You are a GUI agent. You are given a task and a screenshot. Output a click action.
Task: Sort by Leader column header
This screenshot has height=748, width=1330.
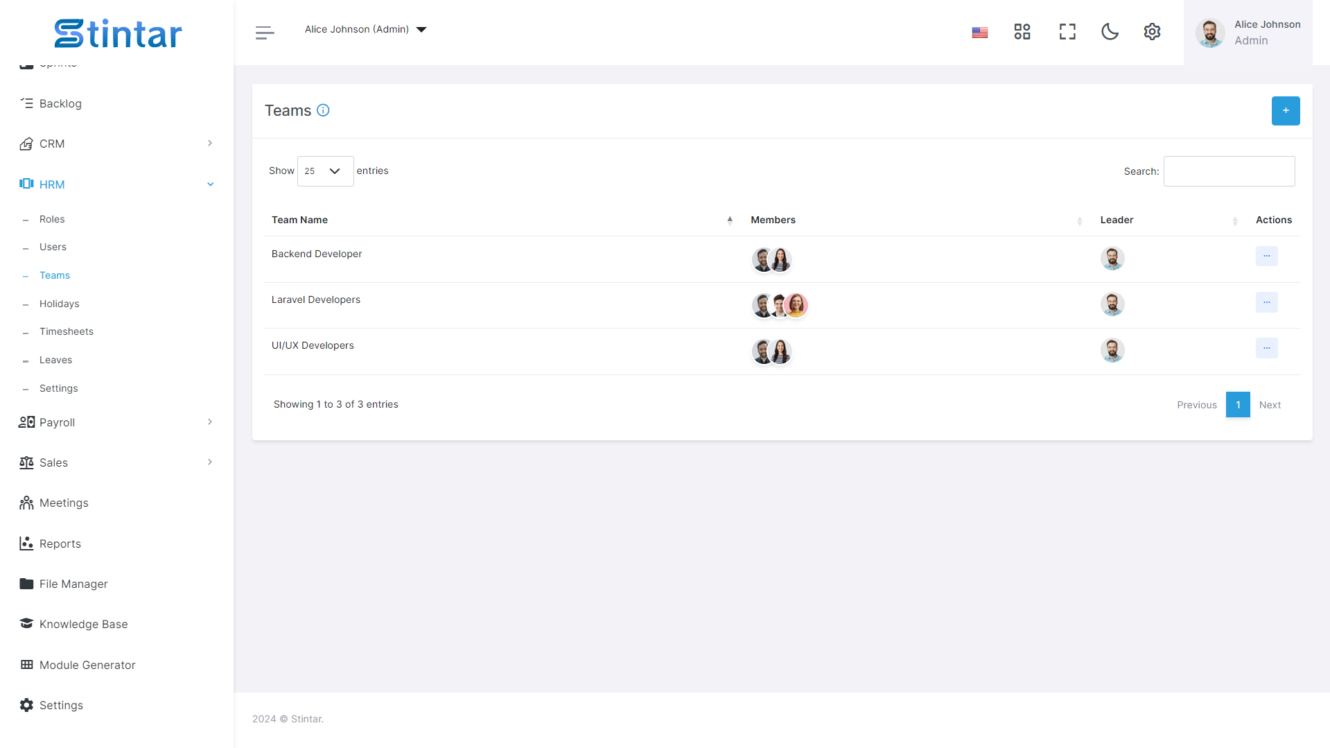(x=1171, y=220)
